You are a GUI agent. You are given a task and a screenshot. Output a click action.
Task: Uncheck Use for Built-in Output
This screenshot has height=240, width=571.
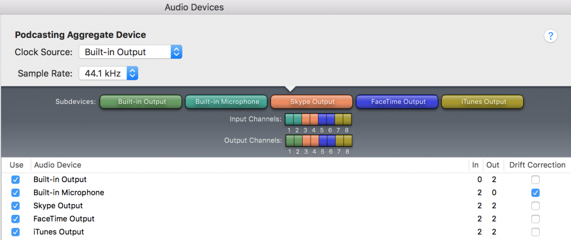click(x=15, y=180)
